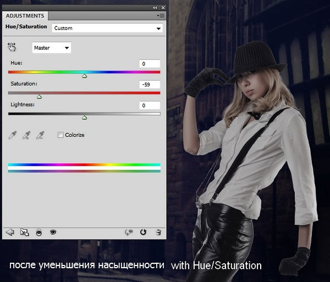The width and height of the screenshot is (330, 282).
Task: Click the Hue/Saturation heading text
Action: [26, 26]
